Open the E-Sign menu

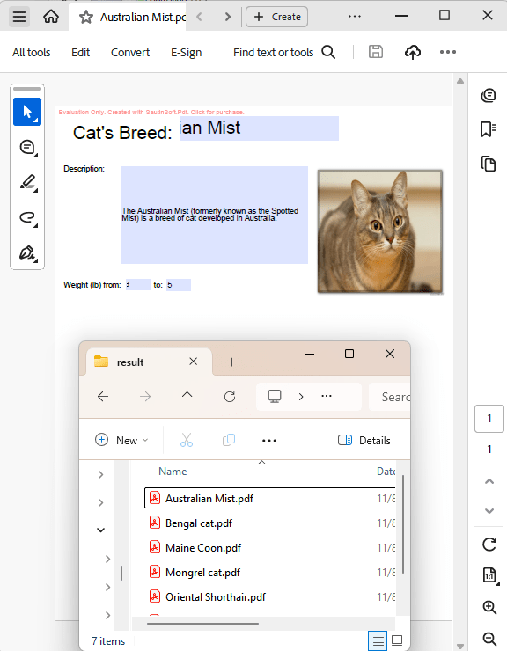click(x=187, y=52)
